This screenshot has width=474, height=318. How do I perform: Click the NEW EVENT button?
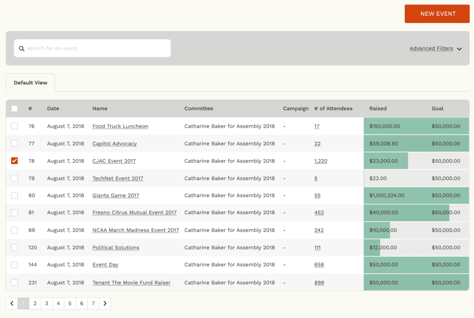coord(437,14)
